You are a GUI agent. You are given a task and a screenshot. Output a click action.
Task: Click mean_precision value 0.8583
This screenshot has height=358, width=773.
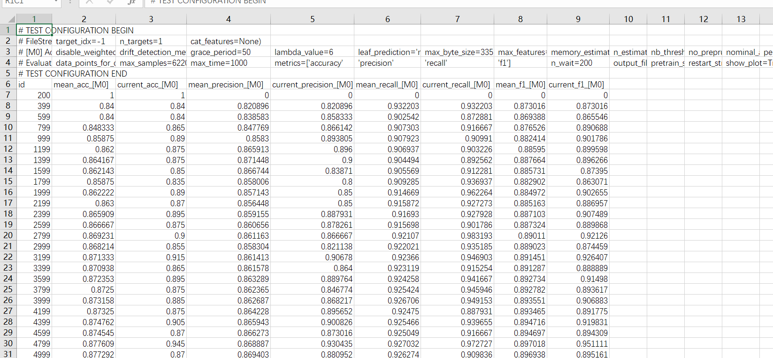[229, 138]
